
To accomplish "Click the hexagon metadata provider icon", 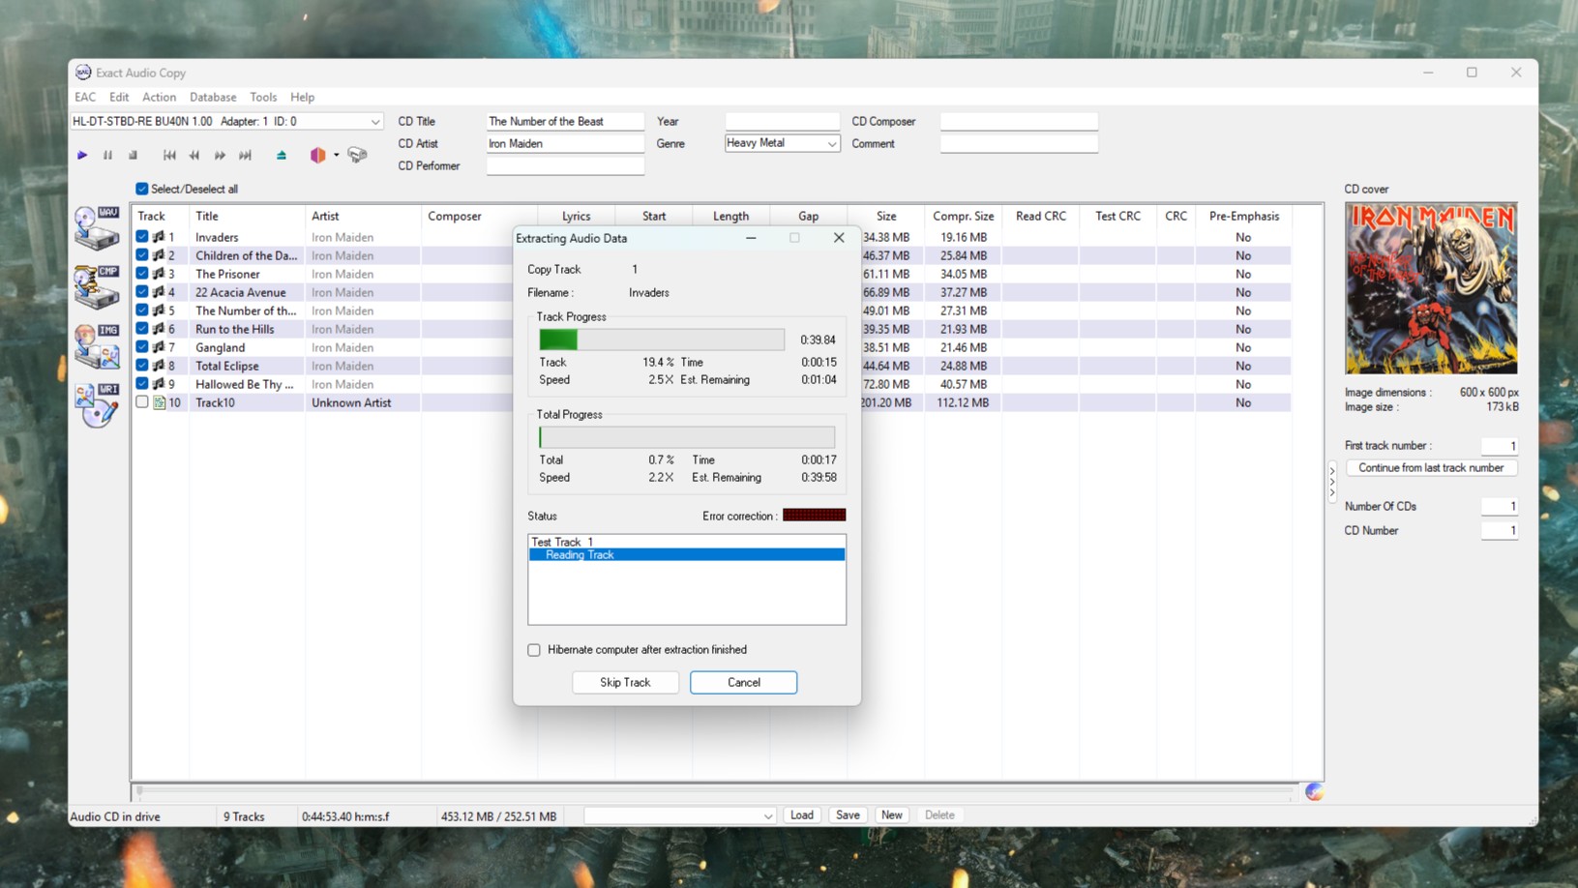I will pyautogui.click(x=317, y=155).
